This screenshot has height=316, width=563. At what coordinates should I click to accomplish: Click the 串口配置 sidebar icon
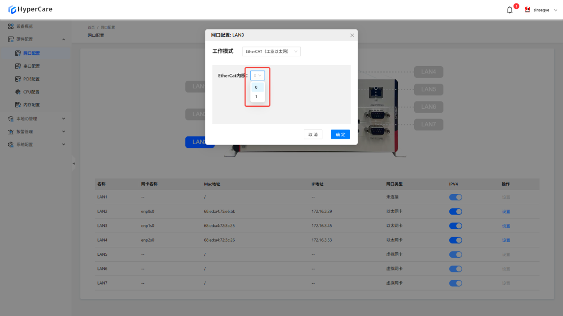18,66
